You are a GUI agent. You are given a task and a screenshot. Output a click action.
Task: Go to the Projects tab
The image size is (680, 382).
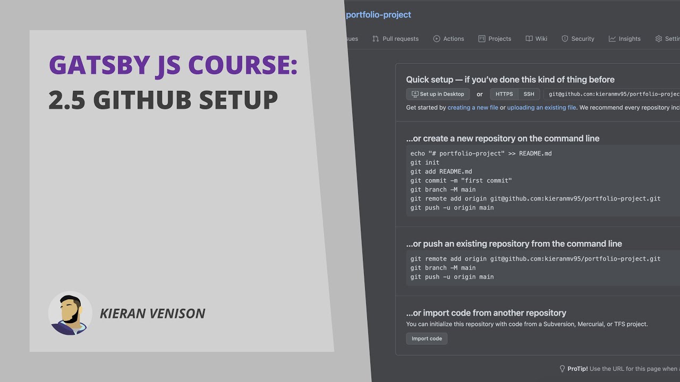pyautogui.click(x=495, y=39)
